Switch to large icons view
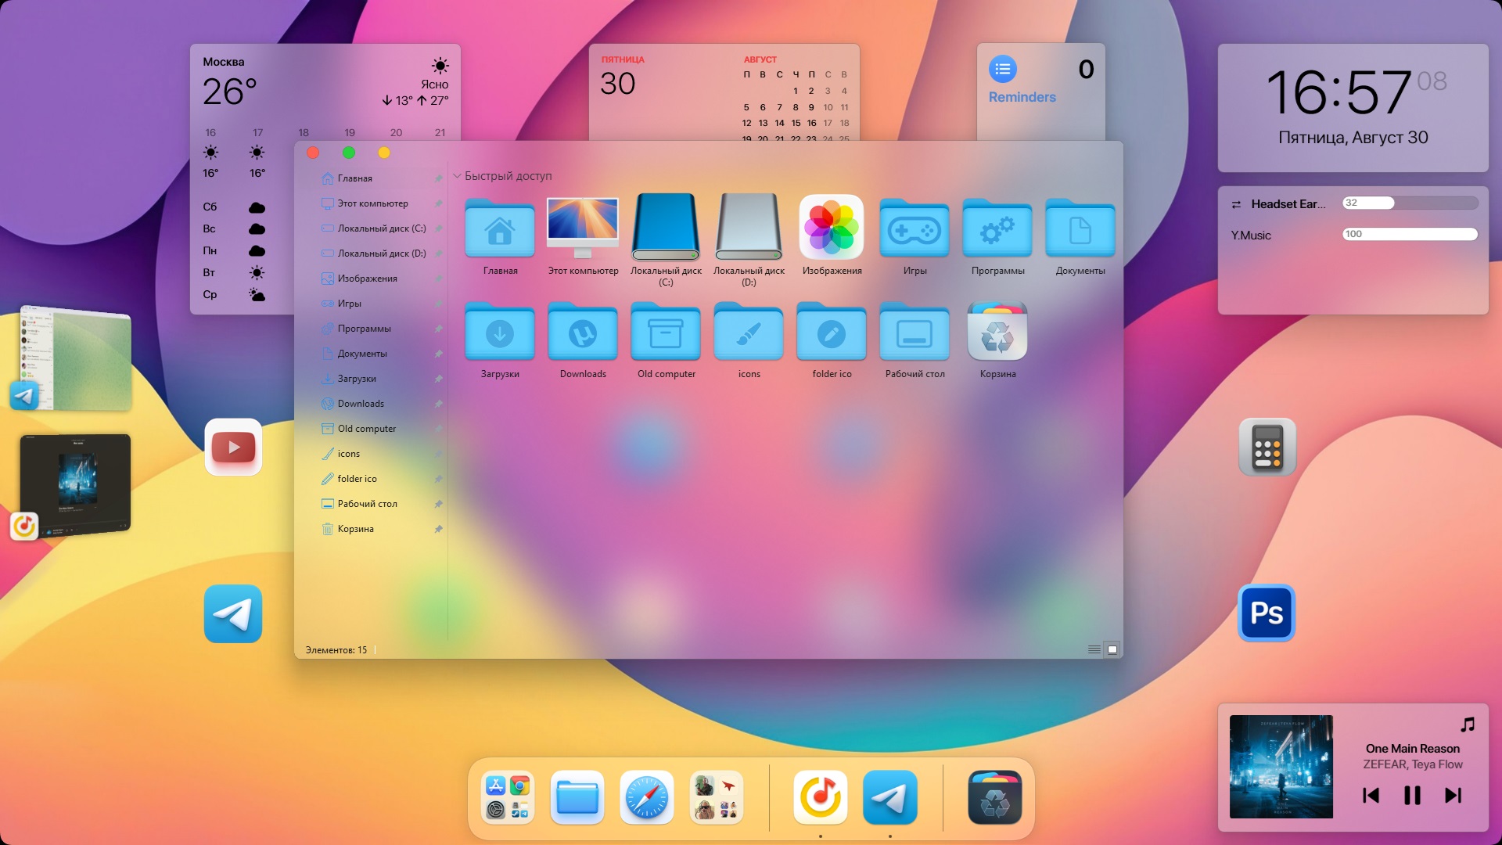1502x845 pixels. pos(1112,649)
